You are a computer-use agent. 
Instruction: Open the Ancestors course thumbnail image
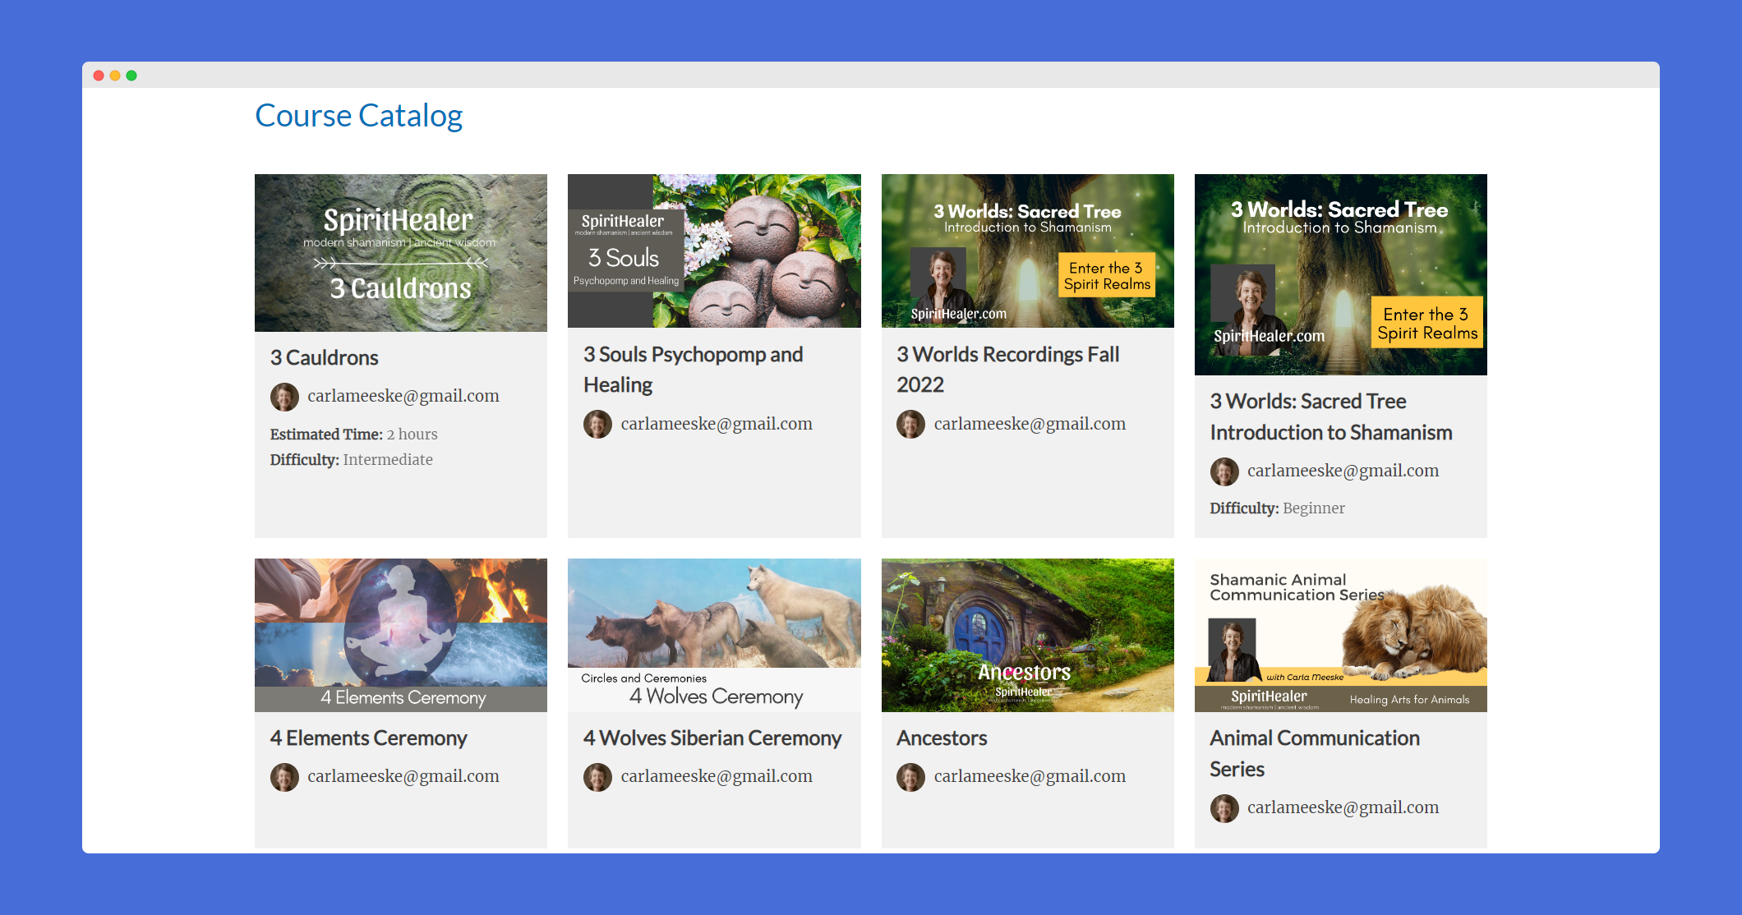click(x=1027, y=635)
